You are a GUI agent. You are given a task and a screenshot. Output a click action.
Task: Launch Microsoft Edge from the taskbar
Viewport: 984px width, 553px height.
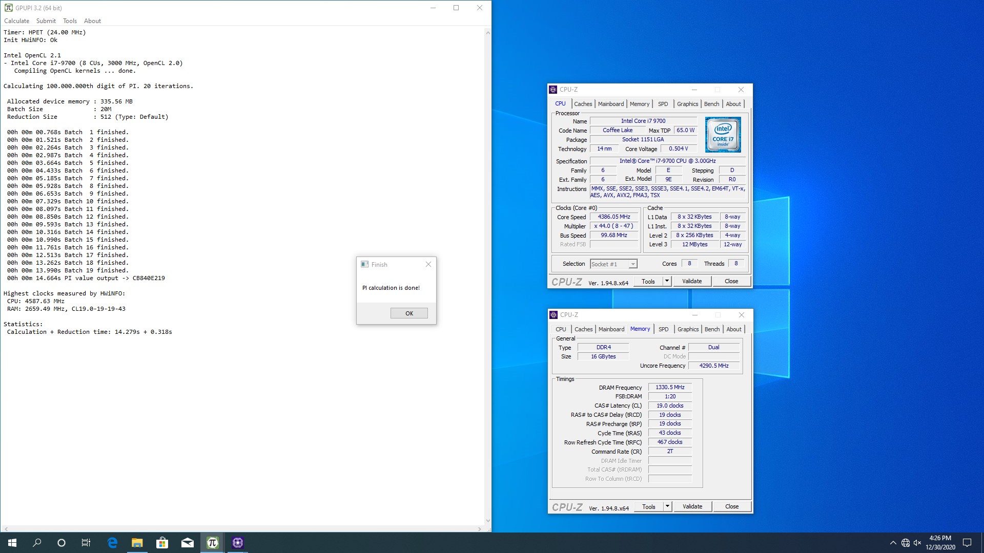112,543
